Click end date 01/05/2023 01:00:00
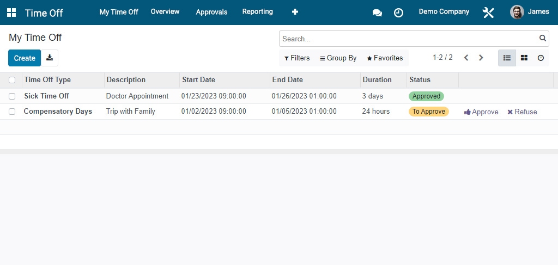This screenshot has width=558, height=265. pyautogui.click(x=304, y=112)
